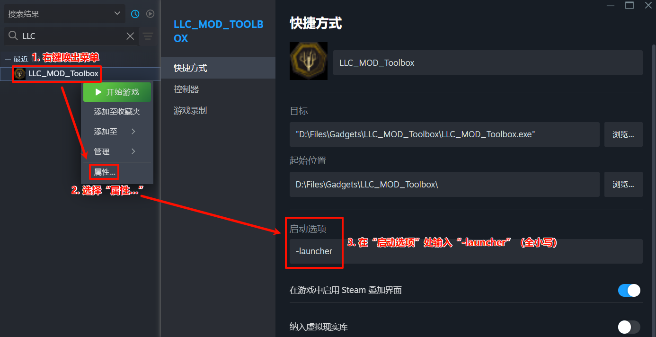Select 属性... in the context menu

pyautogui.click(x=105, y=172)
